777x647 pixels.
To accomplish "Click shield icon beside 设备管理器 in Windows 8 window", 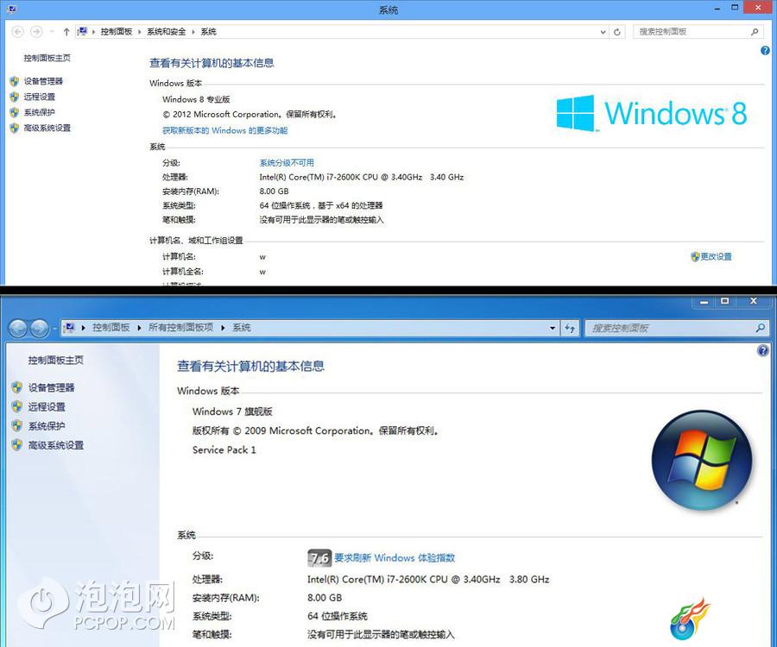I will (15, 81).
